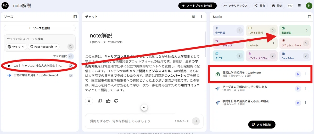Copy the chat summary

100,101
